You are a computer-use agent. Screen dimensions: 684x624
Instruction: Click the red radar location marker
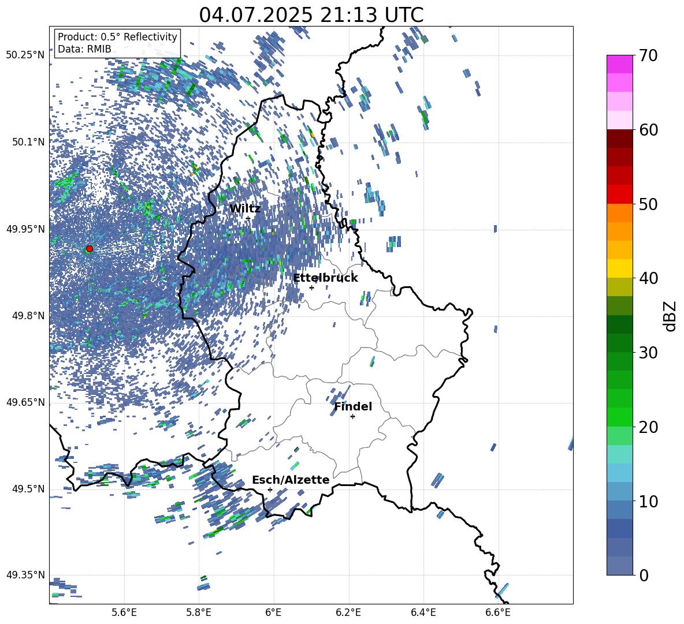click(x=90, y=249)
